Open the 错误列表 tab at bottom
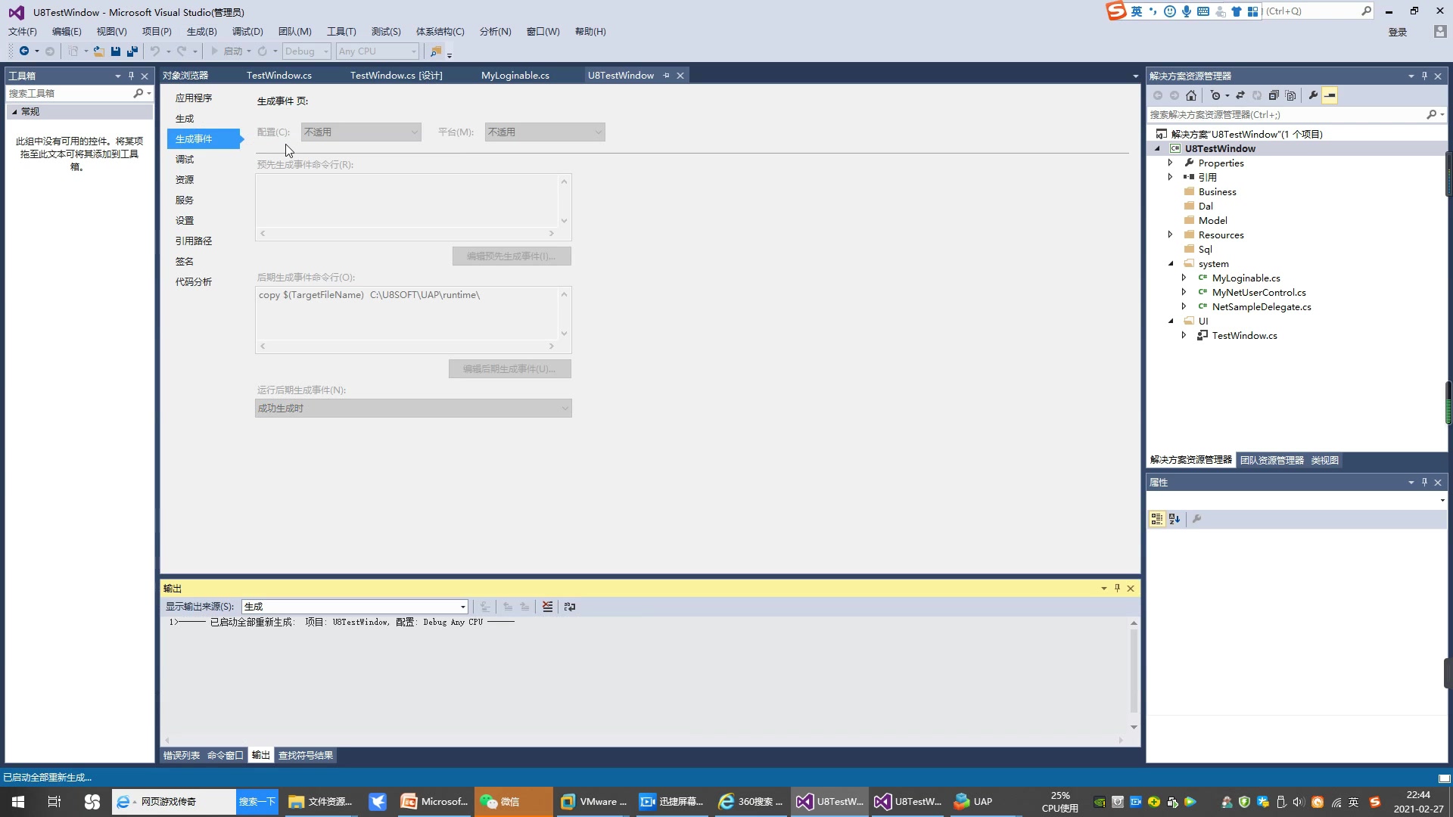The width and height of the screenshot is (1453, 817). tap(182, 755)
